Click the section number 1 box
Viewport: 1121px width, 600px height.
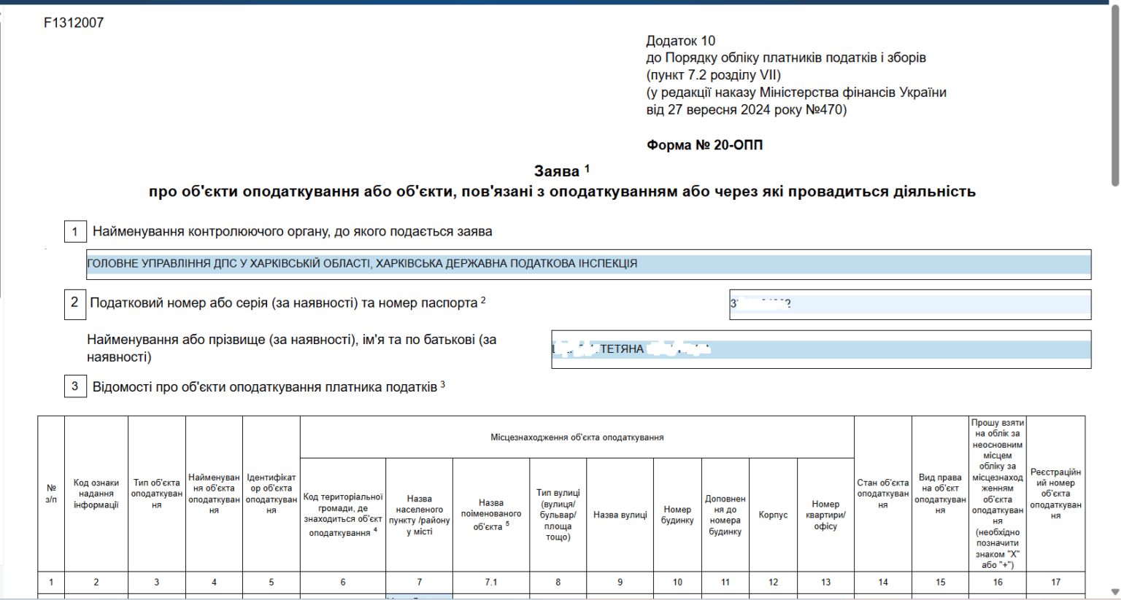(x=75, y=232)
